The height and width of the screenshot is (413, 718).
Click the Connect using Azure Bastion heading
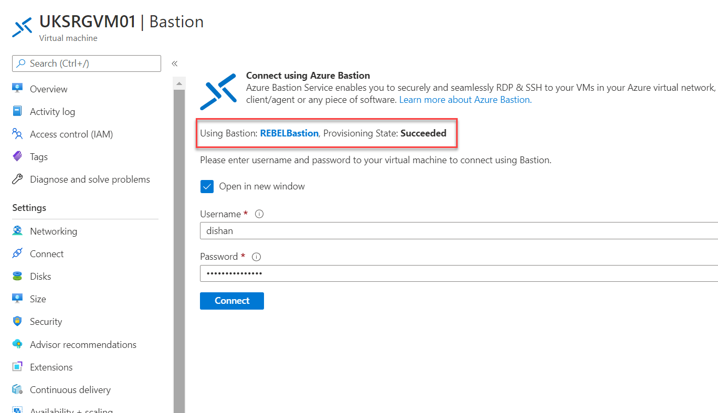pos(308,76)
